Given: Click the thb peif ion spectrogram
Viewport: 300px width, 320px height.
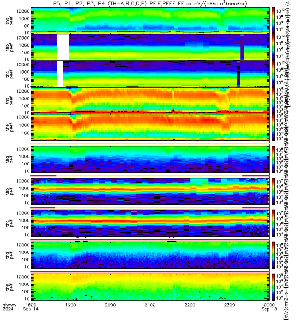Looking at the screenshot, I should [150, 191].
